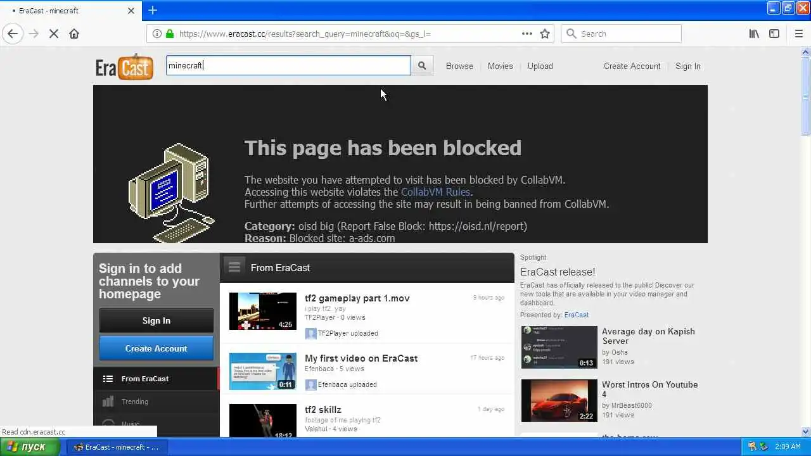Screen dimensions: 811x456
Task: Open the Browse menu link
Action: pos(459,66)
